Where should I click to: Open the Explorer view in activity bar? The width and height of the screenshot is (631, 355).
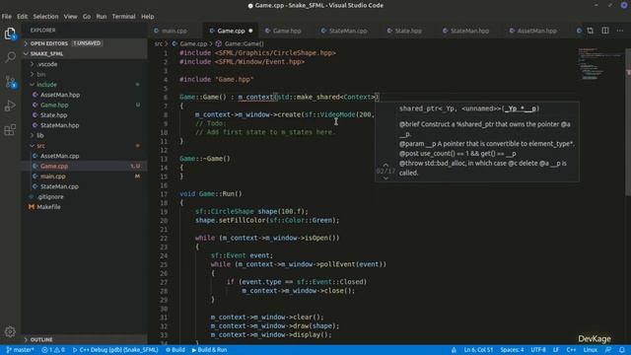[x=10, y=34]
